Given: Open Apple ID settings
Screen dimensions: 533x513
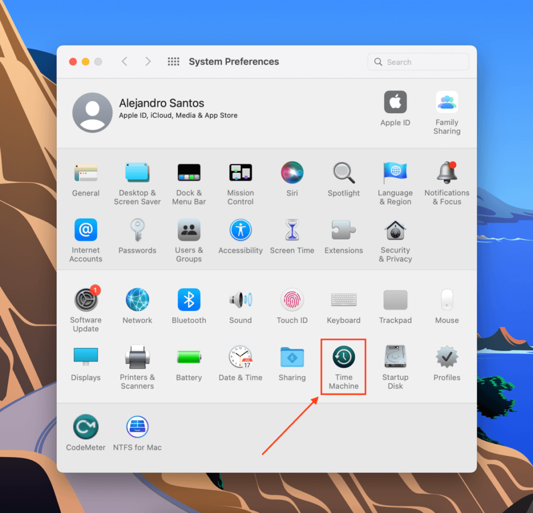Looking at the screenshot, I should tap(395, 103).
